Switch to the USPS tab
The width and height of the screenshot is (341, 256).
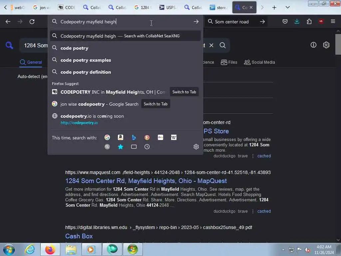pyautogui.click(x=168, y=7)
